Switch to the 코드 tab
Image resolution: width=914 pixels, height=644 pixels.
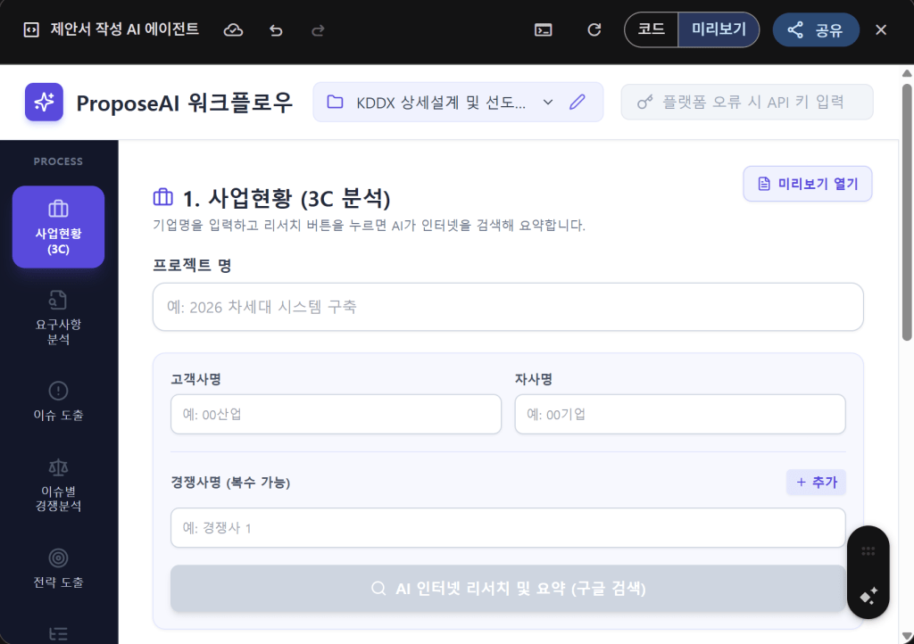(651, 29)
